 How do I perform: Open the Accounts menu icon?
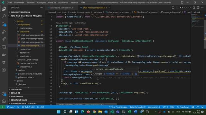[x=4, y=94]
